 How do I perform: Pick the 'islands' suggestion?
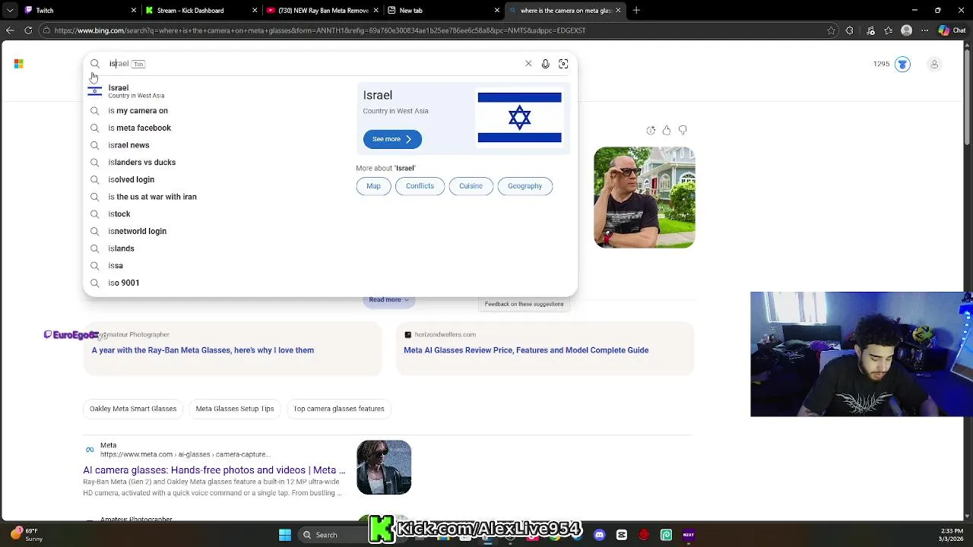217,248
